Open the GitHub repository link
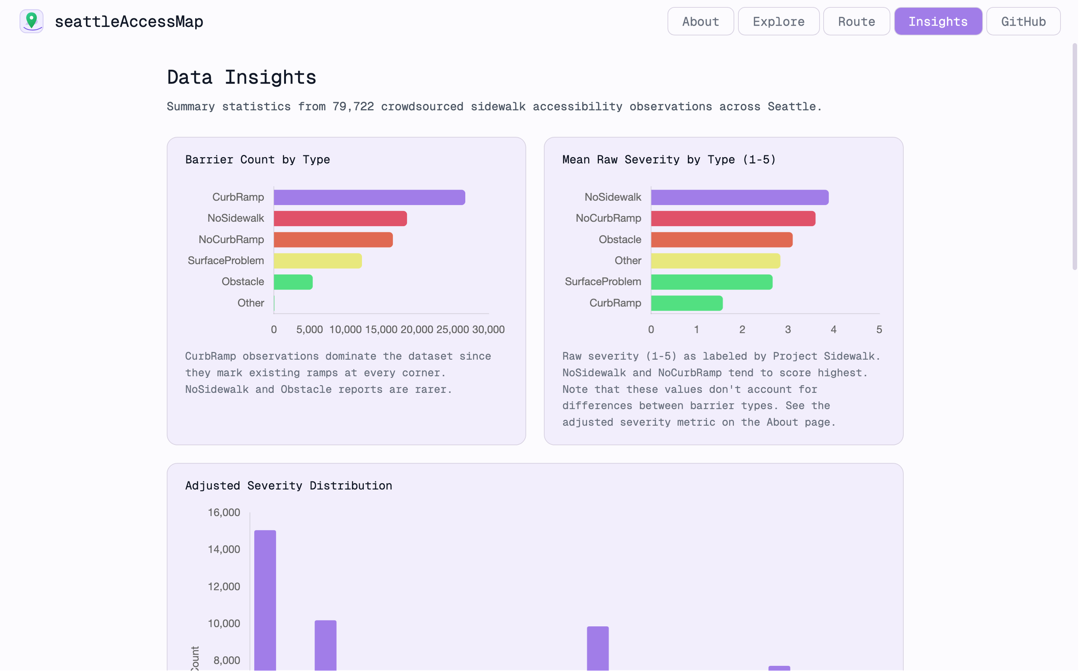Screen dimensions: 1079x671 click(1023, 21)
